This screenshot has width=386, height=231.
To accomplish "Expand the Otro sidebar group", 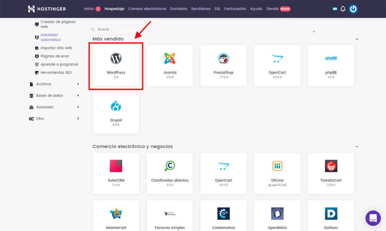I will [x=54, y=119].
